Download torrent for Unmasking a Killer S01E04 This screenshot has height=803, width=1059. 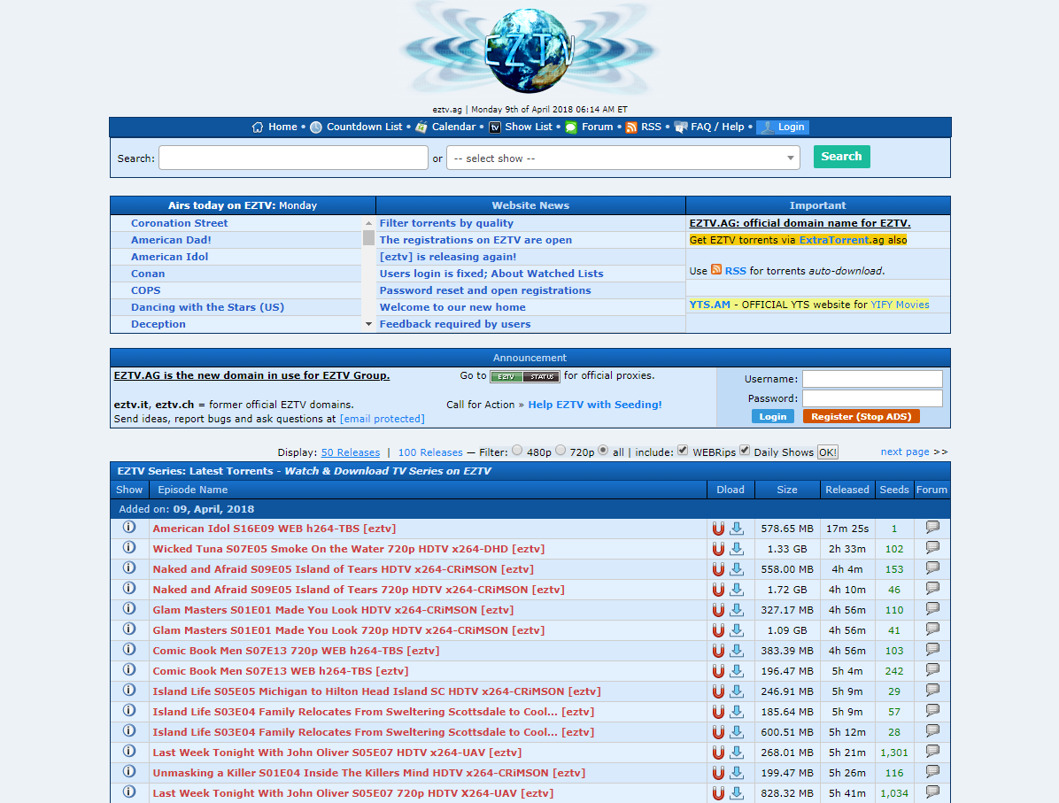[737, 773]
